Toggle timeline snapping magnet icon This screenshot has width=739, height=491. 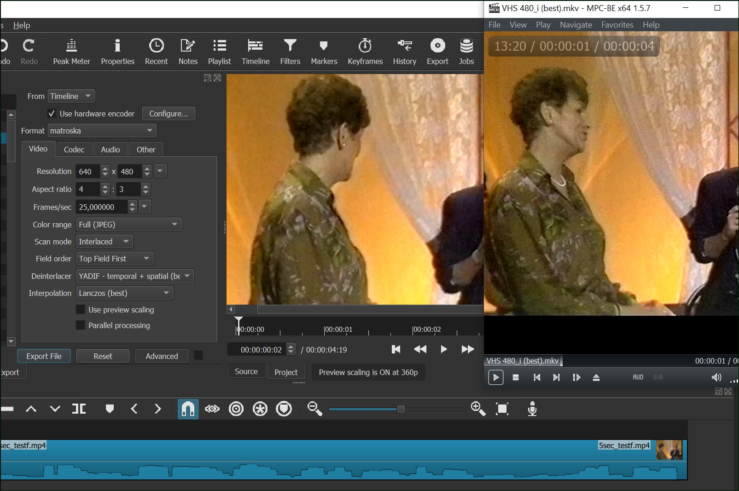[x=188, y=409]
